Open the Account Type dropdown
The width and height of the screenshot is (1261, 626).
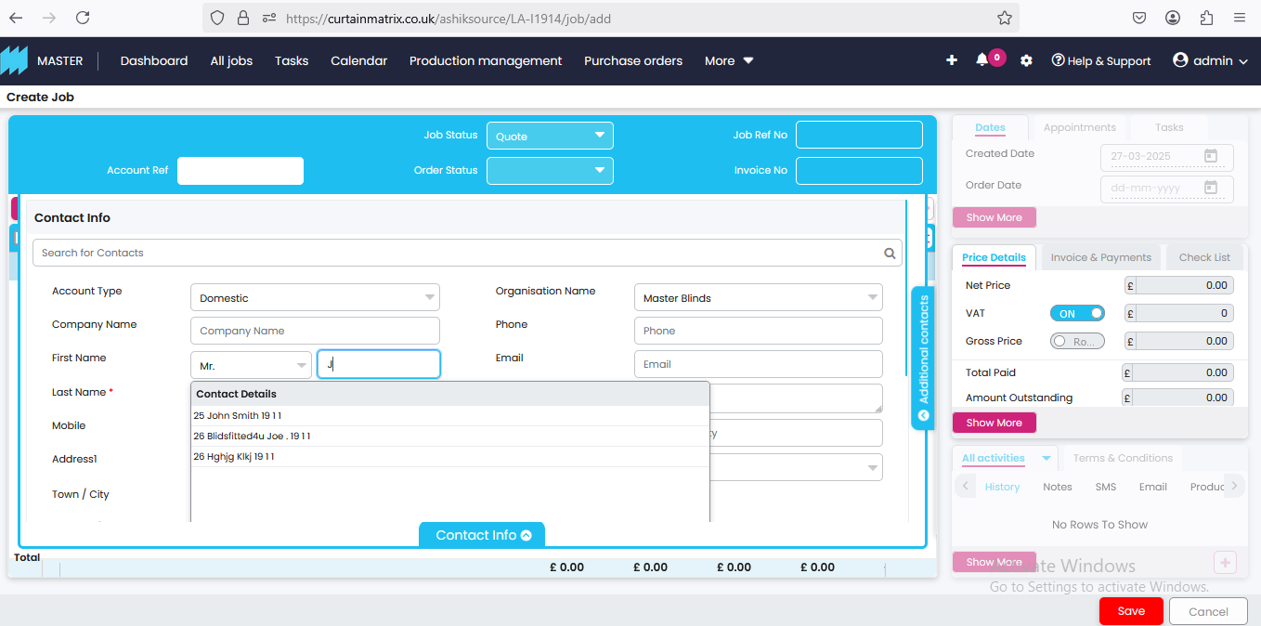(x=315, y=298)
